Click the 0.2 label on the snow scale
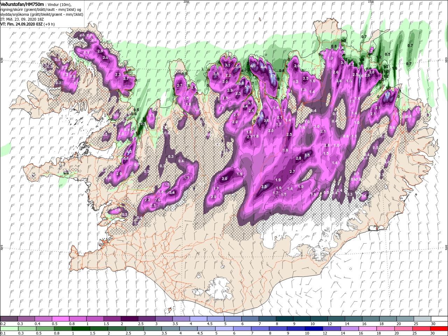448x336 pixels. (x=3, y=324)
